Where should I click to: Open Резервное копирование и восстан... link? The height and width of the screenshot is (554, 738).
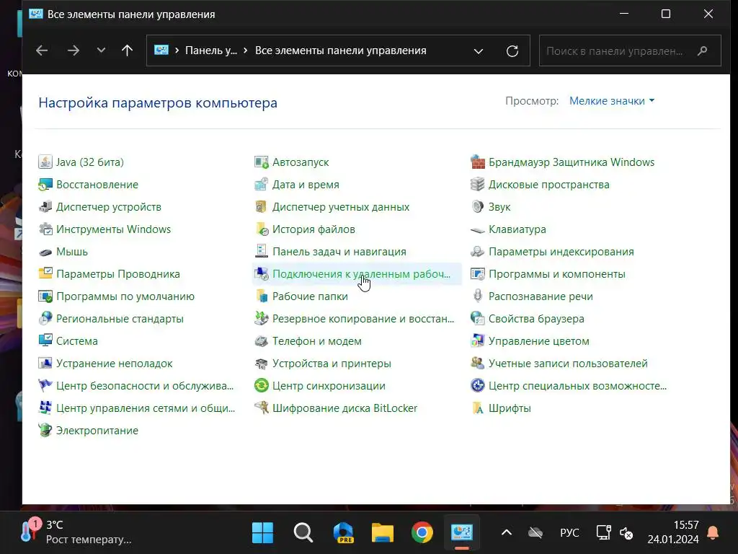point(363,319)
